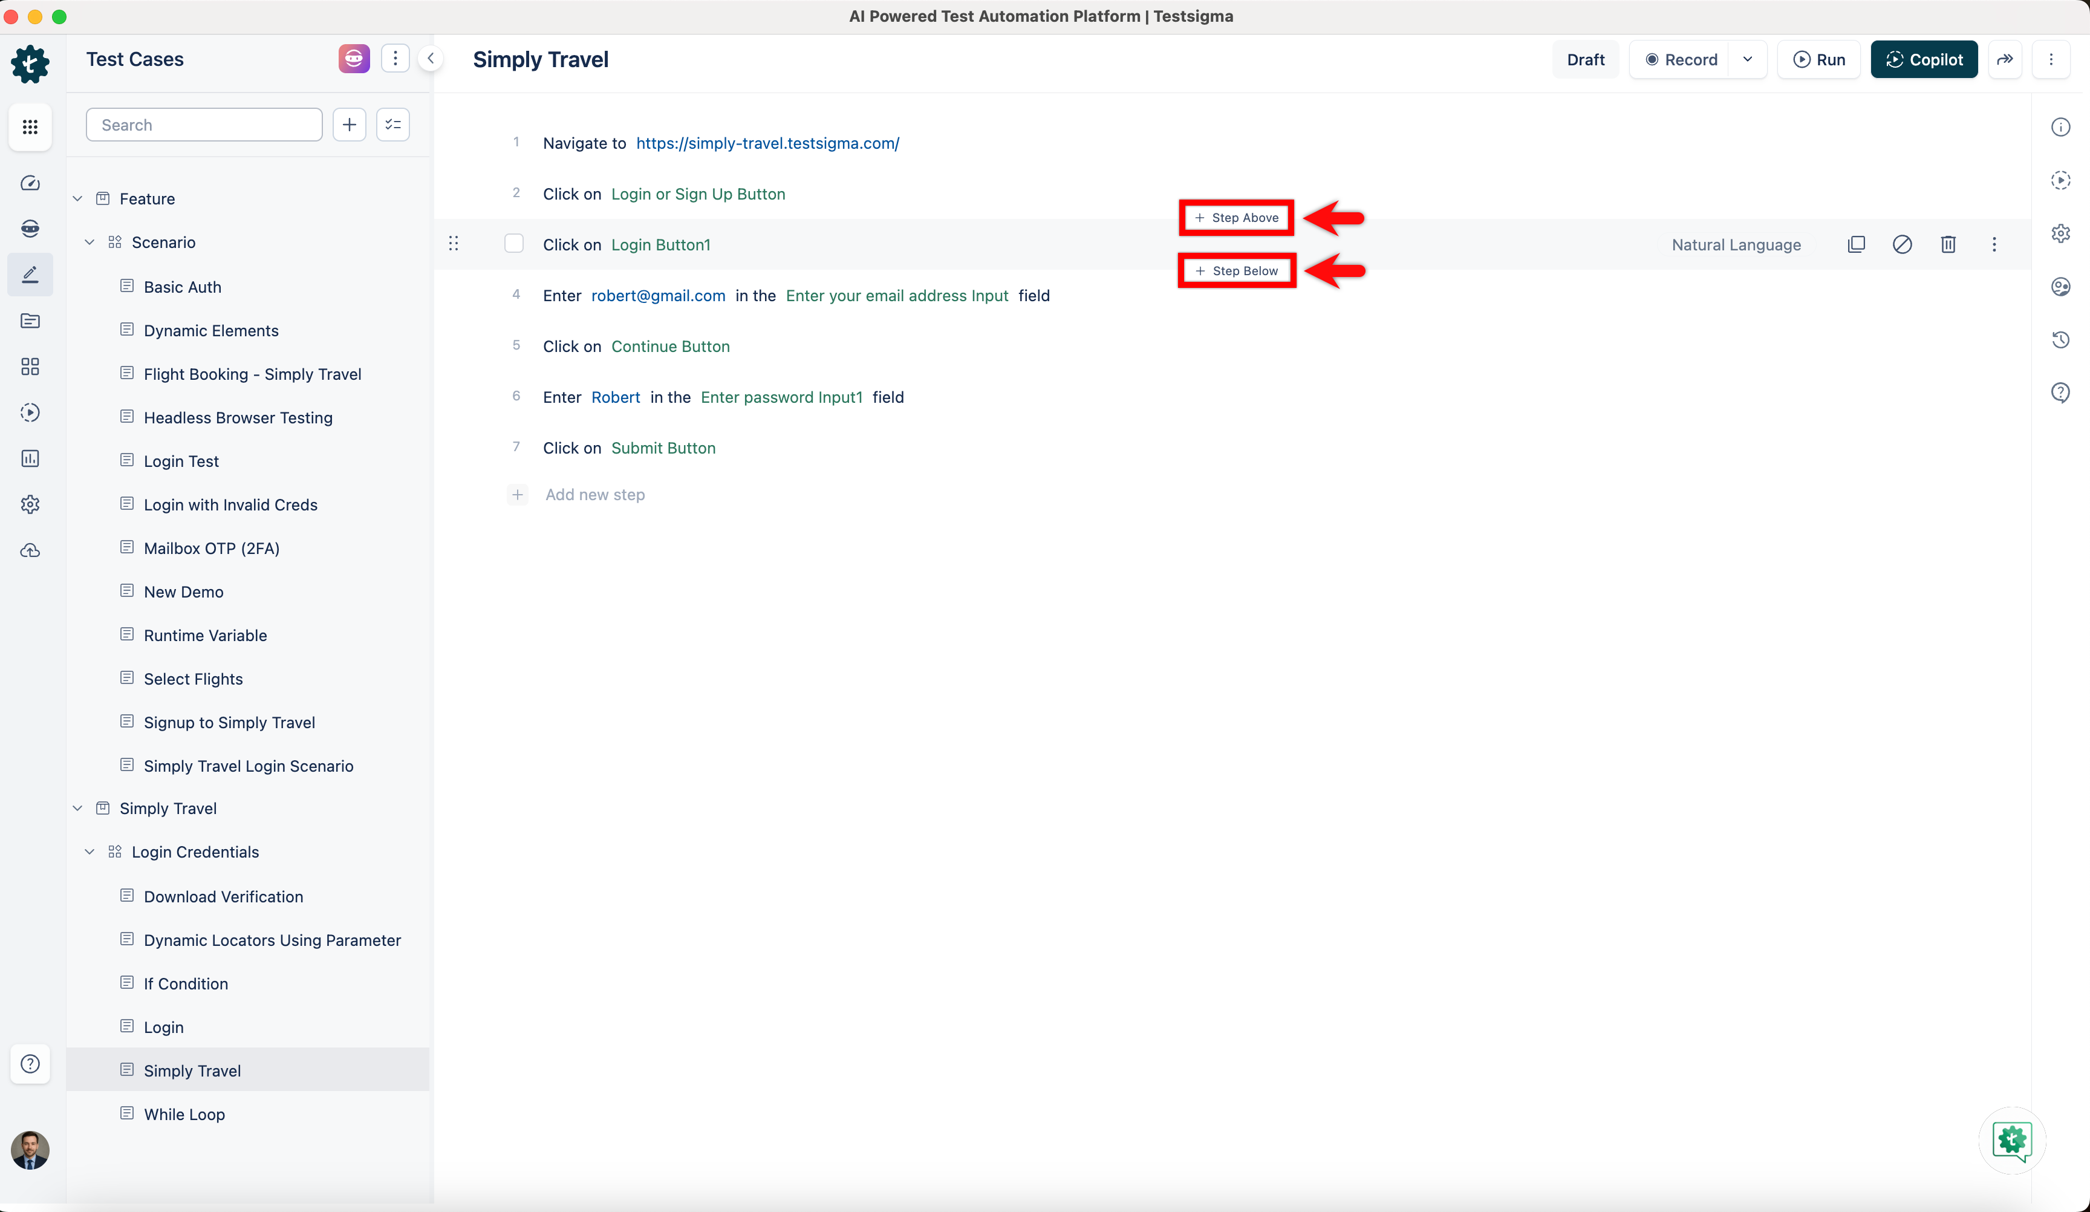Viewport: 2090px width, 1212px height.
Task: Click the Run button
Action: click(1819, 59)
